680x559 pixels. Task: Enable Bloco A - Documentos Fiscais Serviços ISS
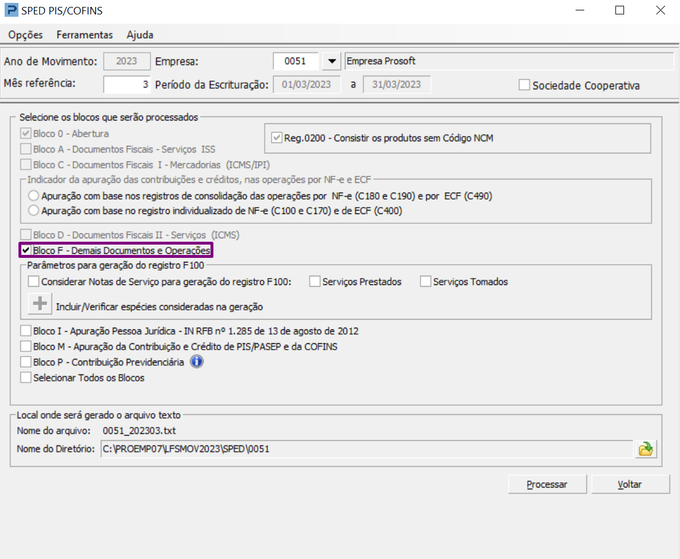(x=25, y=149)
